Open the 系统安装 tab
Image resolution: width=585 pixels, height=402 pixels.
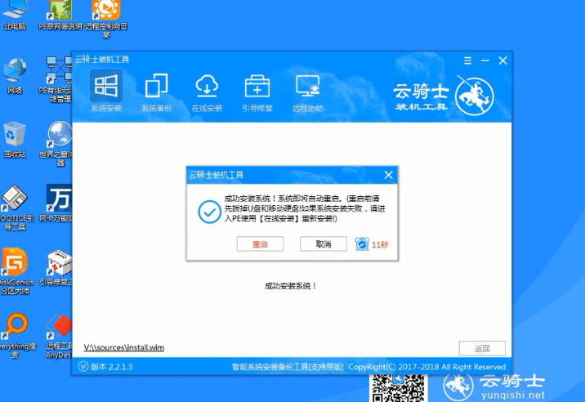pos(106,92)
